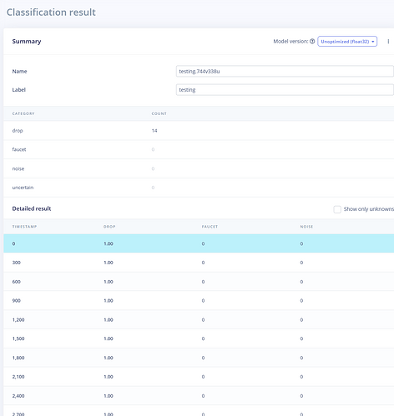Select the timestamp 2,100 row
The image size is (394, 416).
(199, 377)
